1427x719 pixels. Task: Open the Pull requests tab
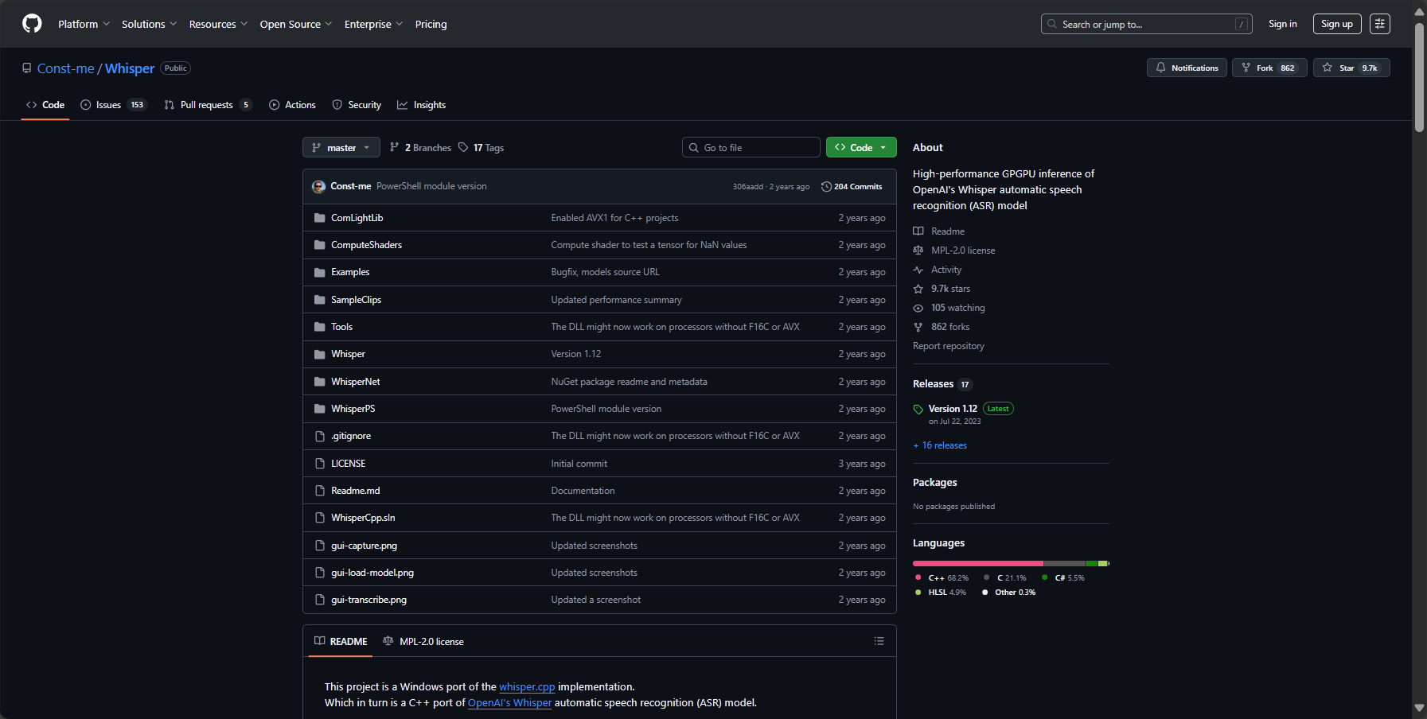pyautogui.click(x=208, y=105)
